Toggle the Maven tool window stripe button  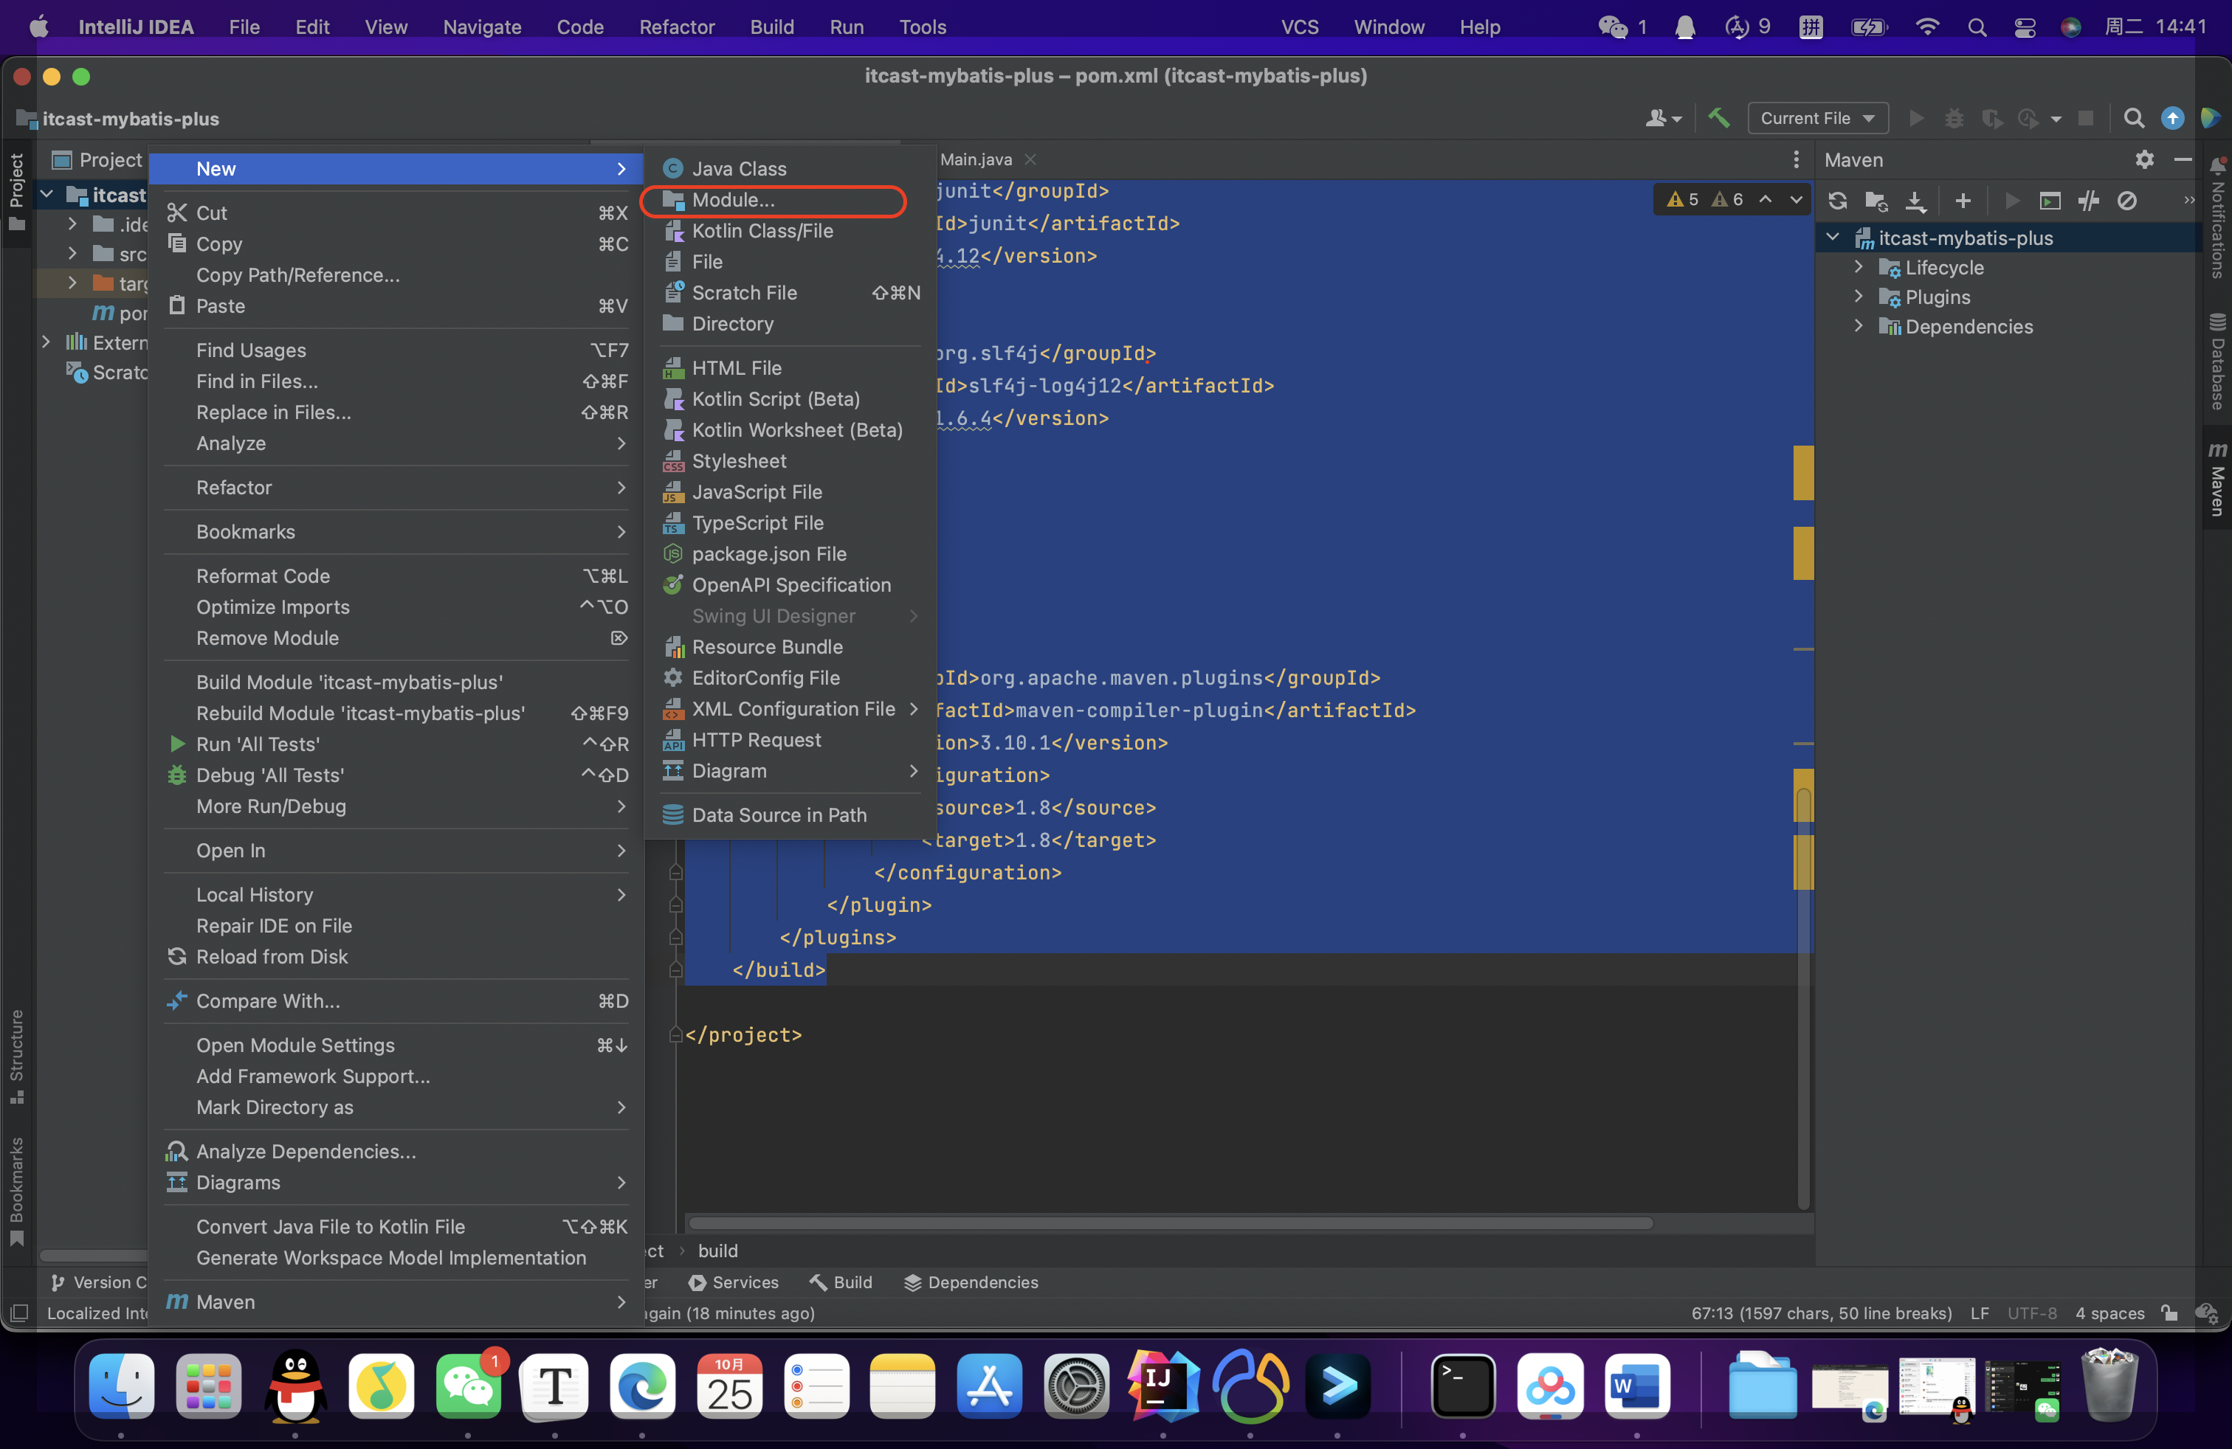point(2217,478)
